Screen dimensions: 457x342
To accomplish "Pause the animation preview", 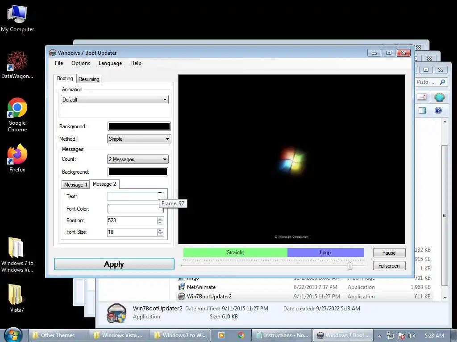I will tap(389, 253).
